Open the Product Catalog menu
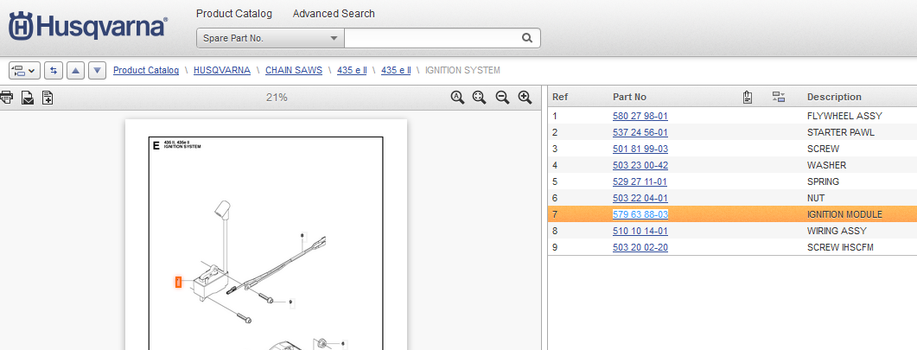The height and width of the screenshot is (350, 917). [234, 14]
